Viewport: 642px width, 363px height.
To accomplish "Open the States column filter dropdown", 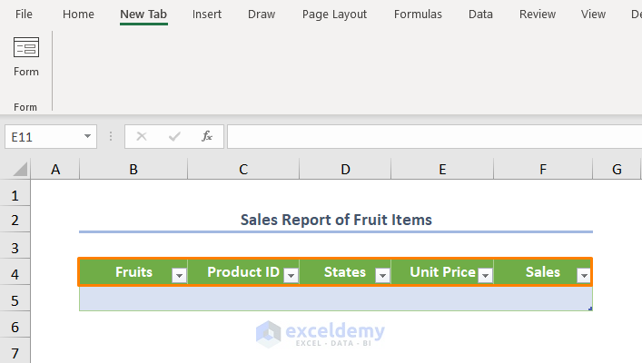I will pos(382,275).
